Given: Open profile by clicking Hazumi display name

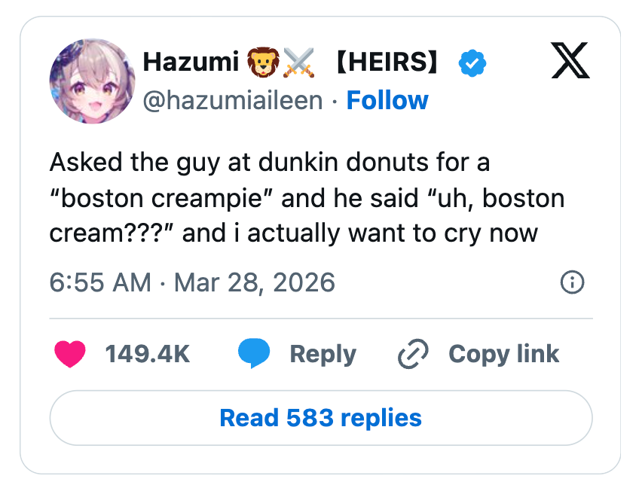Looking at the screenshot, I should click(191, 63).
